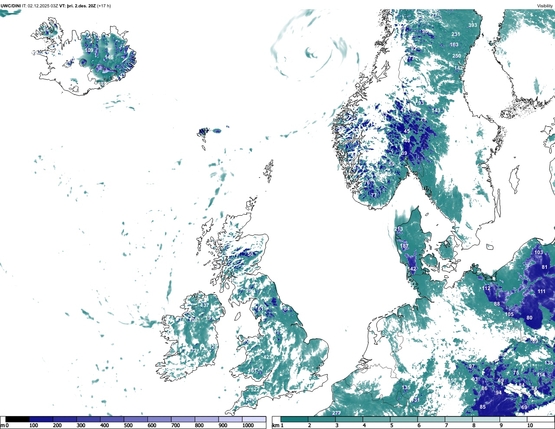The image size is (555, 429).
Task: Select the 187 value in Denmark
Action: pyautogui.click(x=404, y=246)
